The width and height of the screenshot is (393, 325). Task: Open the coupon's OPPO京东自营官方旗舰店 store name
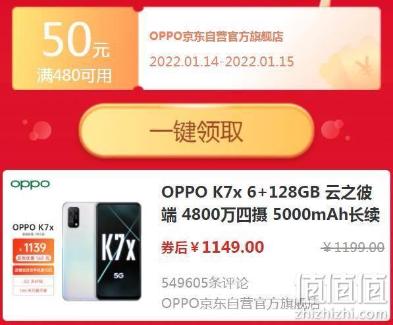216,37
